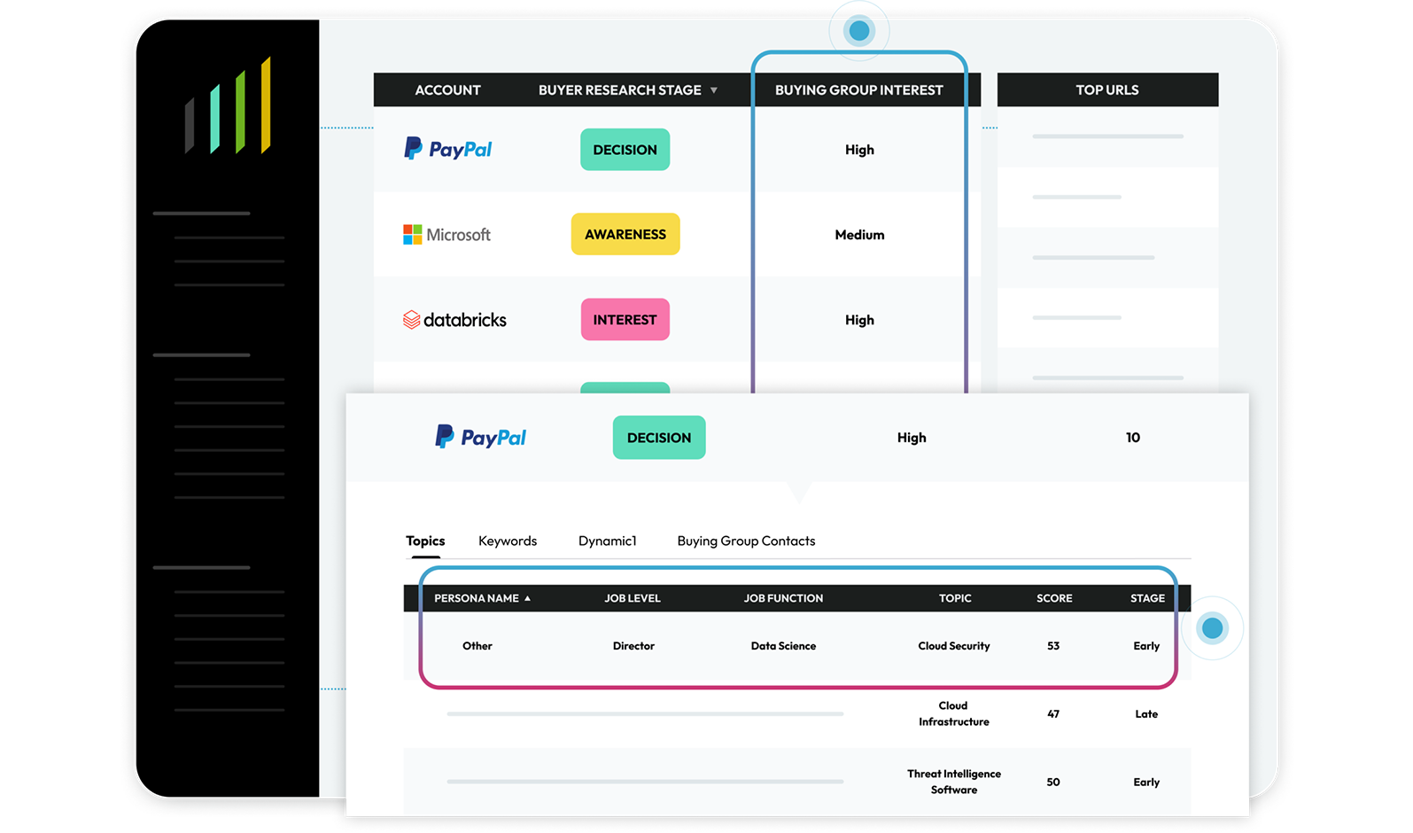The image size is (1413, 833).
Task: Click Early in the Threat Intelligence Software row
Action: tap(1146, 782)
